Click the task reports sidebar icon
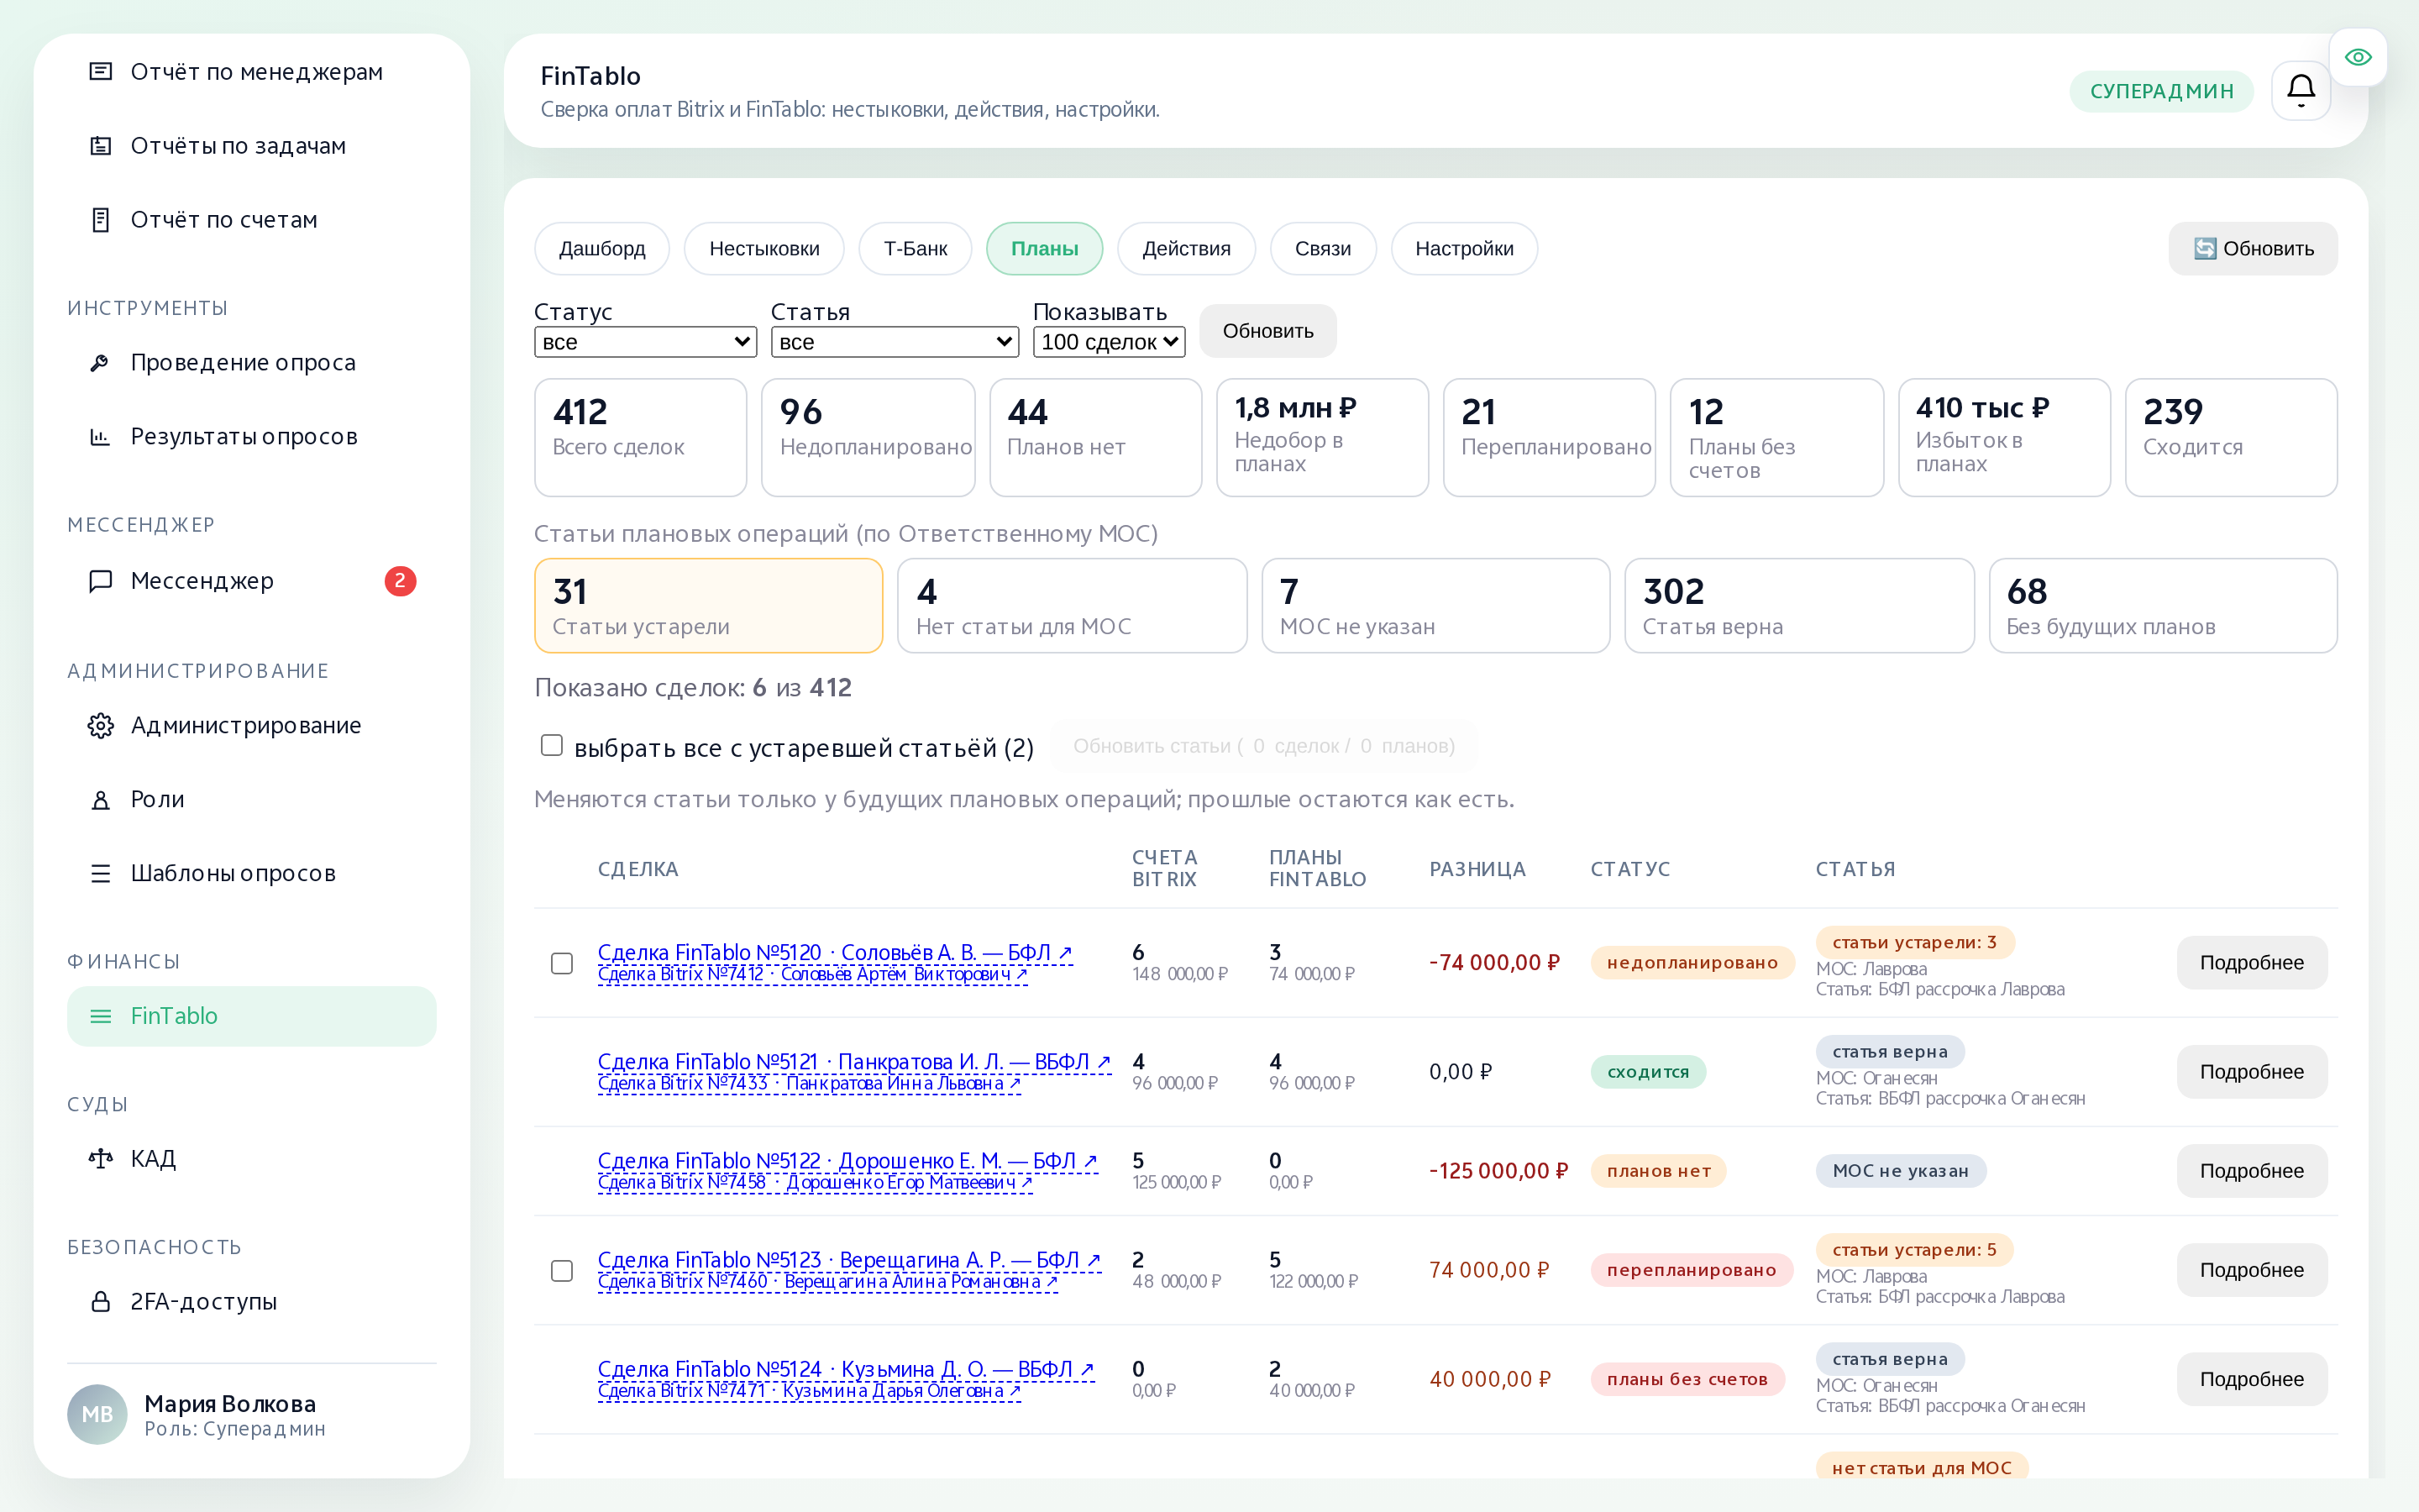 (100, 145)
